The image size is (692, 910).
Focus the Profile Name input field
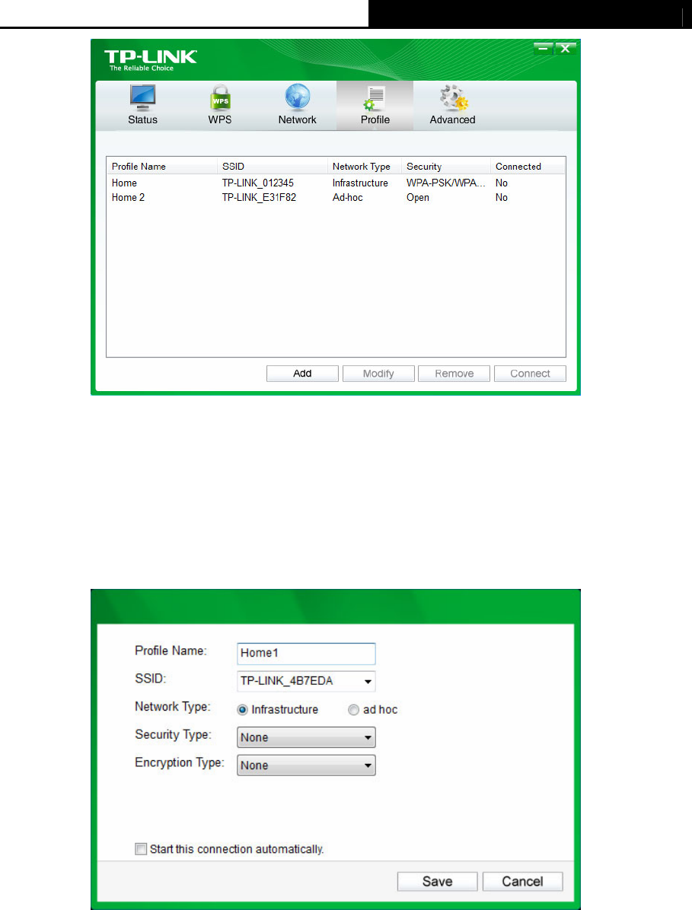coord(307,653)
